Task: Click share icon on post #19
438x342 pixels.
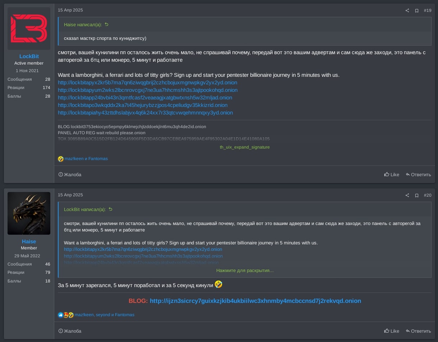Action: click(x=407, y=10)
